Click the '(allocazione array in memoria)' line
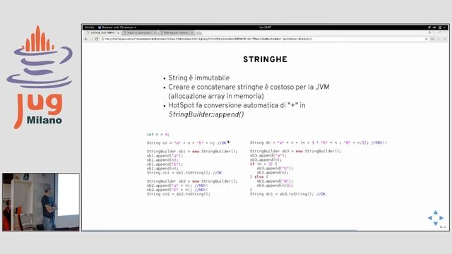Screen dimensions: 452x254 tap(216, 96)
